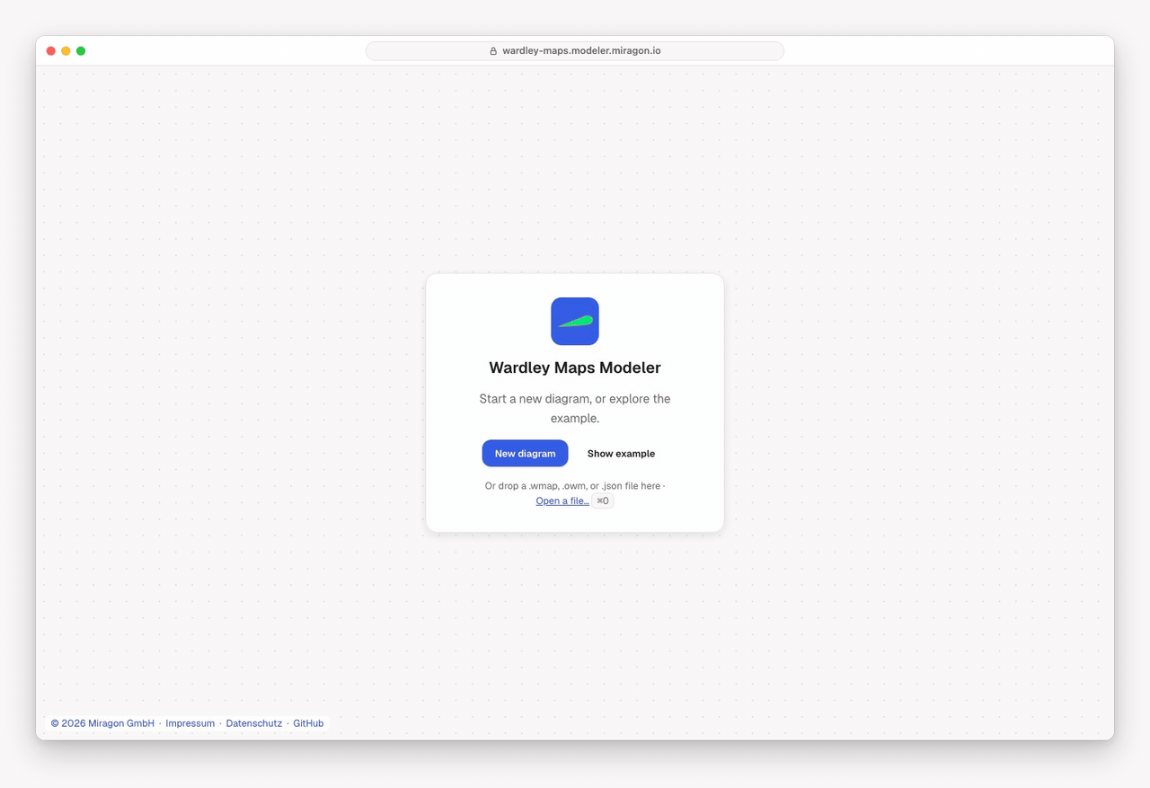Click the Wardley Maps Modeler logo icon
1150x788 pixels.
coord(575,321)
